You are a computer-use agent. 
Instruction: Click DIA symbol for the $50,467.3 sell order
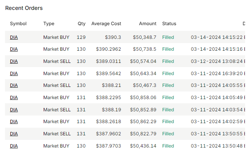click(14, 85)
